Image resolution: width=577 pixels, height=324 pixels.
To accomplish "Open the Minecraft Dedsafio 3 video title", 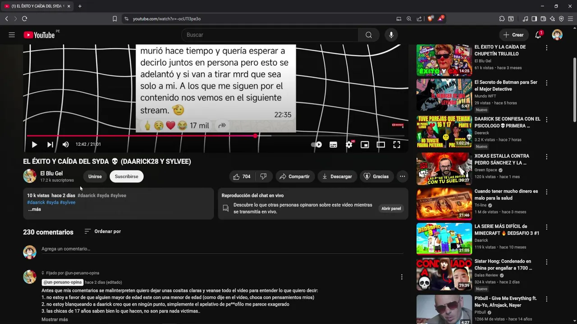I will coord(507,230).
